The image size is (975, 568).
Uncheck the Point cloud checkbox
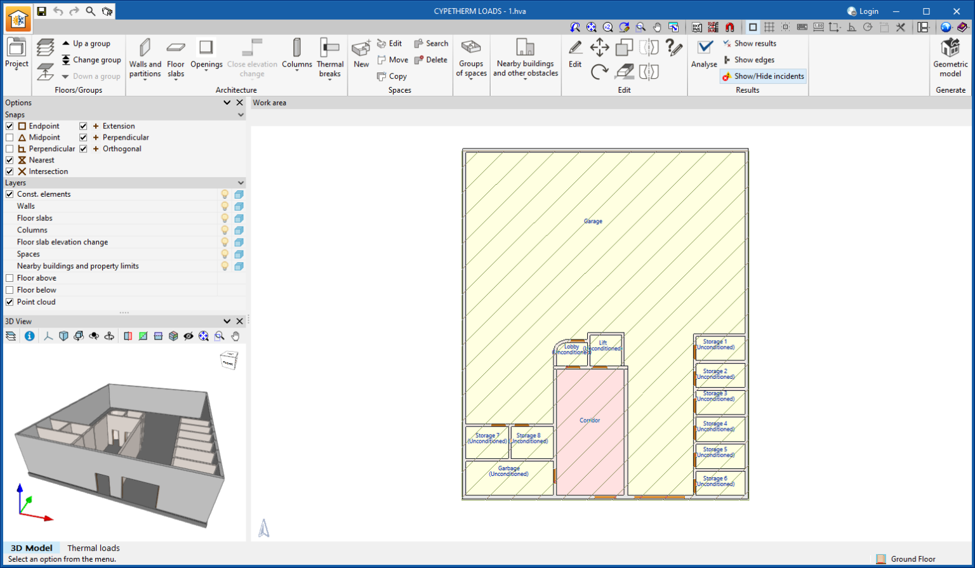click(x=10, y=302)
